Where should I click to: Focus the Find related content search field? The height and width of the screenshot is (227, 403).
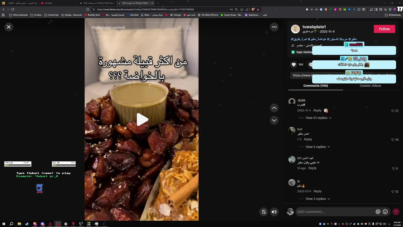(135, 28)
